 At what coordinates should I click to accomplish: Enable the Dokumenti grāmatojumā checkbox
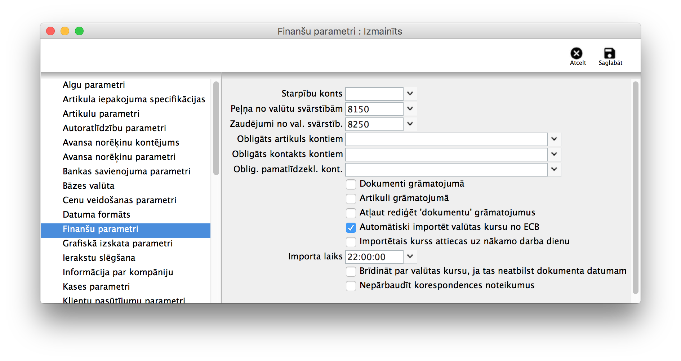(351, 184)
